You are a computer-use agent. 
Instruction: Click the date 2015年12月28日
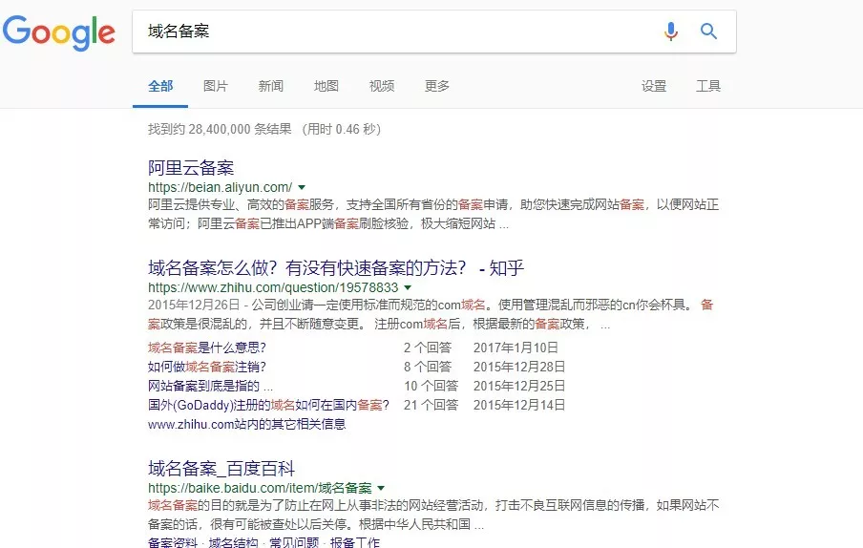[519, 367]
